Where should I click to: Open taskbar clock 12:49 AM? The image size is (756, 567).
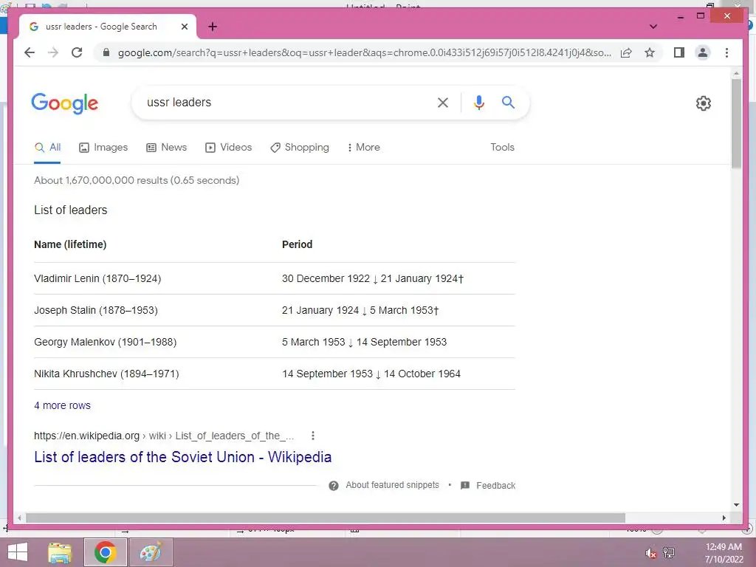tap(724, 553)
